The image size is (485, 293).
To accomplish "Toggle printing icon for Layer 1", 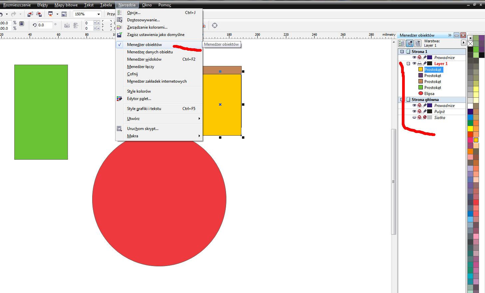I will (419, 63).
